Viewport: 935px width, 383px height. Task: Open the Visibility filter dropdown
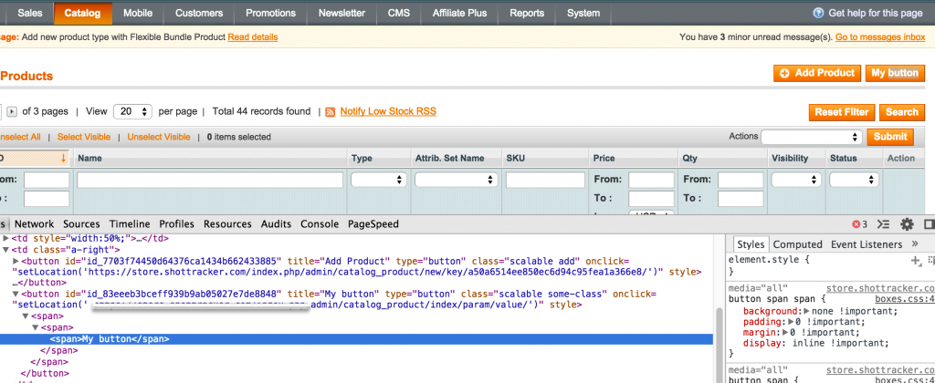tap(796, 180)
